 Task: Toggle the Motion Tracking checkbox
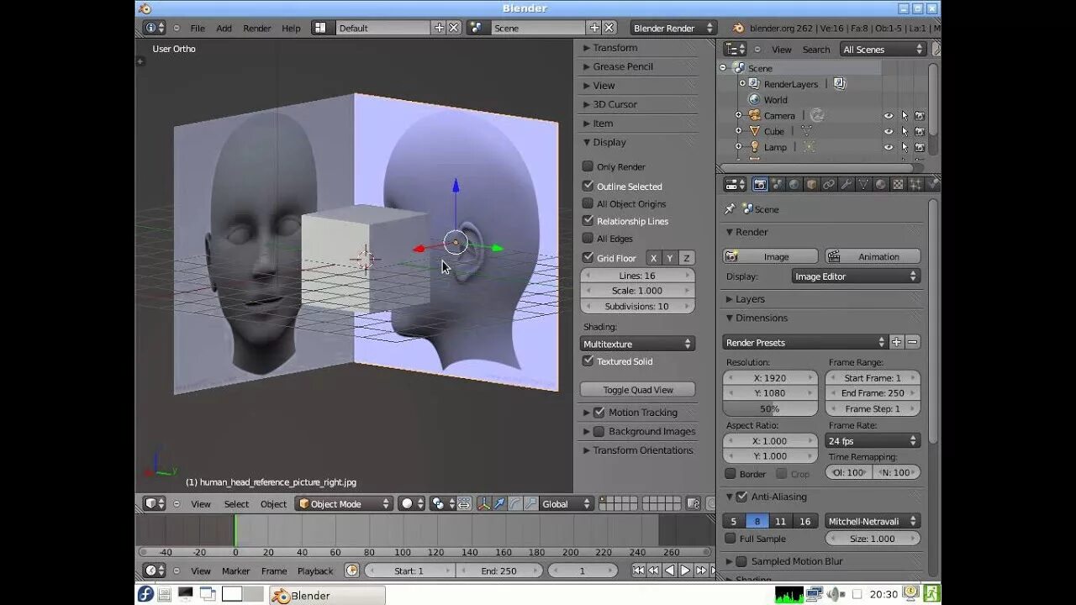point(599,413)
